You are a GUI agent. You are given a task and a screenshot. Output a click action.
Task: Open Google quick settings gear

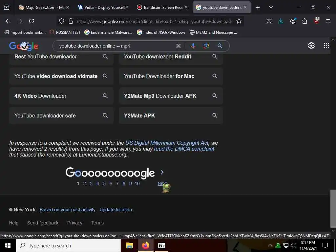(x=311, y=46)
